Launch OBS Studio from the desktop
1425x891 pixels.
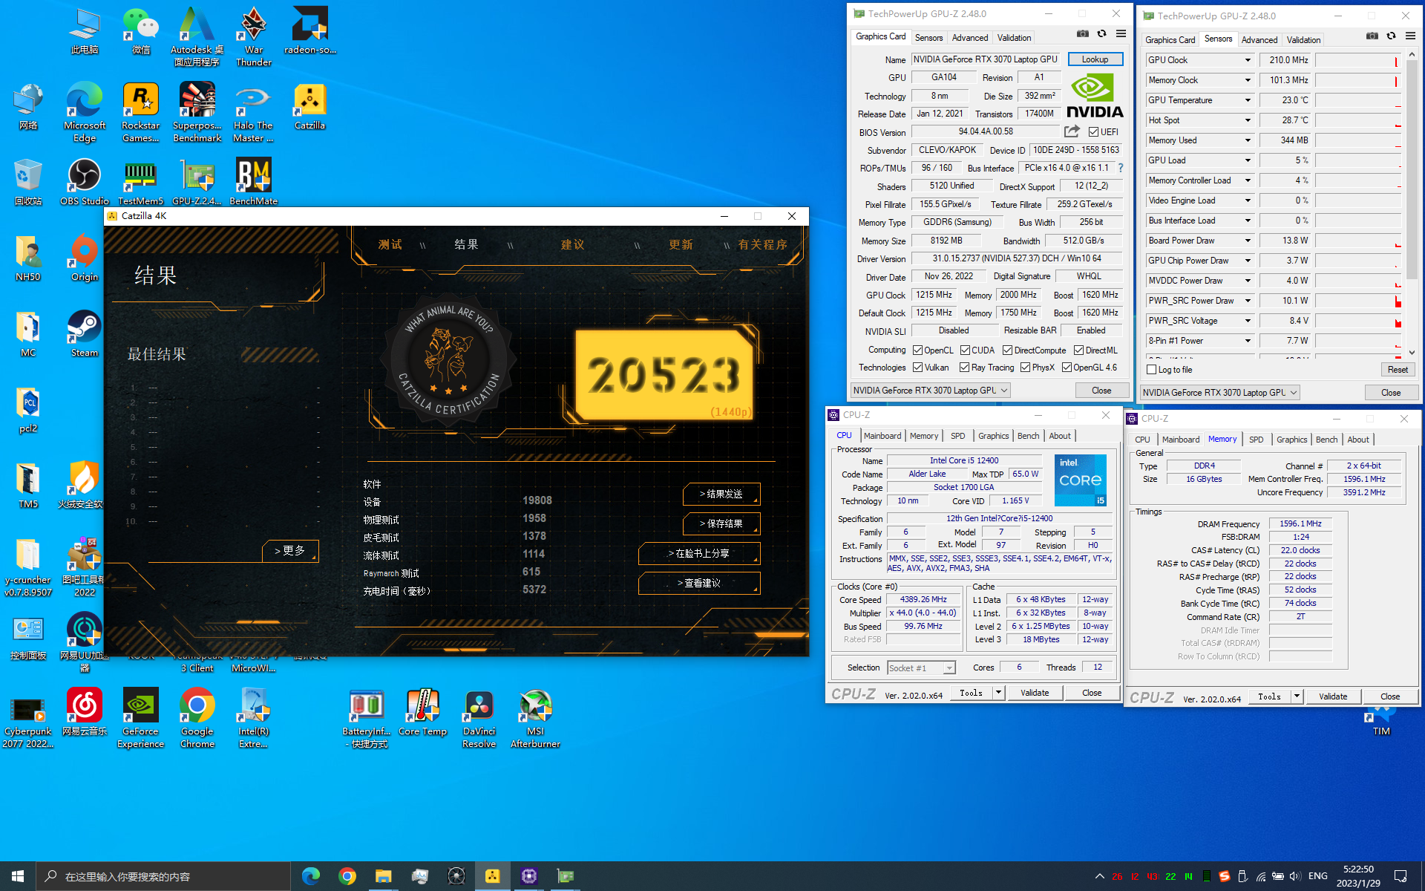(85, 183)
